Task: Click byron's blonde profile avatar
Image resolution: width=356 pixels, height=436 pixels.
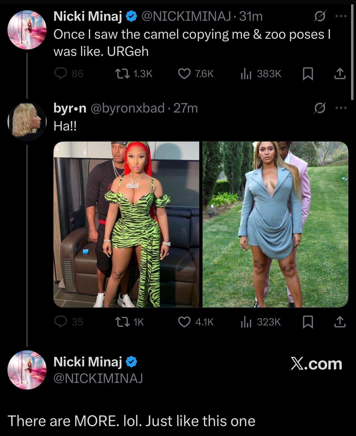Action: (27, 121)
